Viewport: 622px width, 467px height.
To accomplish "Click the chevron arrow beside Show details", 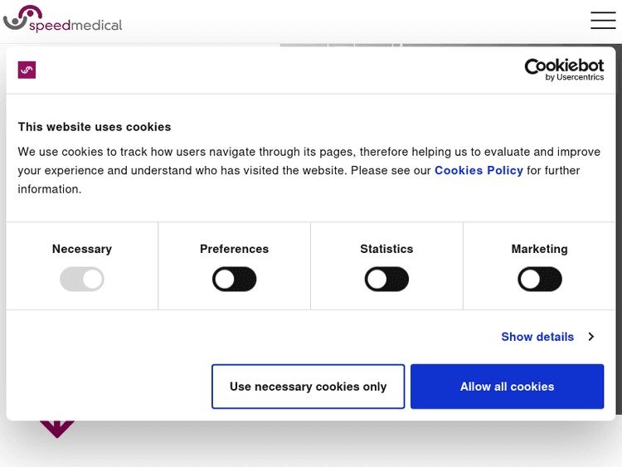I will click(x=590, y=337).
